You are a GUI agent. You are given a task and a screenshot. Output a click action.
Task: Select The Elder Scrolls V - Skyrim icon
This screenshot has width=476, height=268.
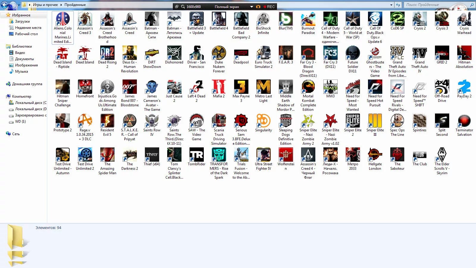pyautogui.click(x=442, y=155)
